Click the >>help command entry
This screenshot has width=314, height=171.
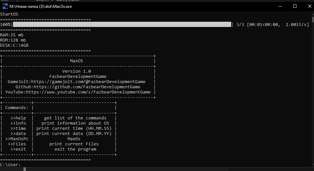pyautogui.click(x=18, y=118)
